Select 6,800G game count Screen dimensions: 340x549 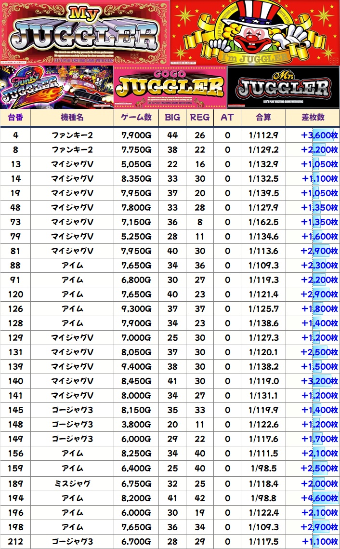(x=136, y=280)
